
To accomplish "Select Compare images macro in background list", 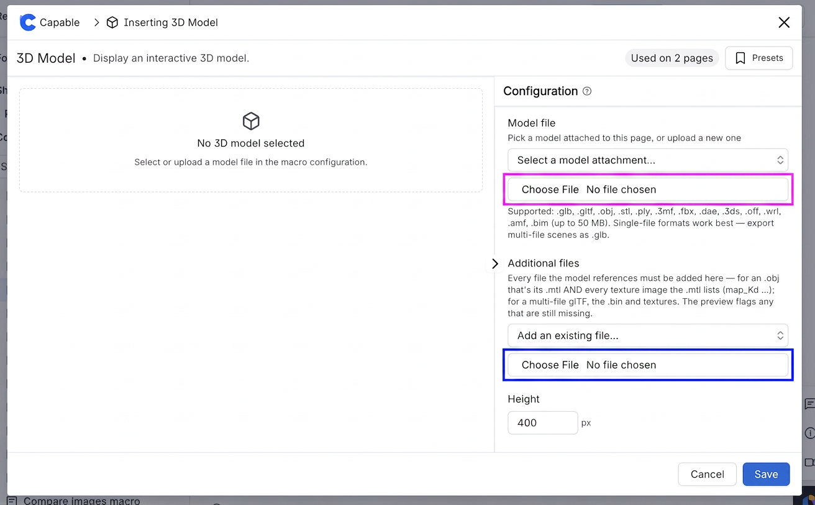I will click(x=81, y=501).
